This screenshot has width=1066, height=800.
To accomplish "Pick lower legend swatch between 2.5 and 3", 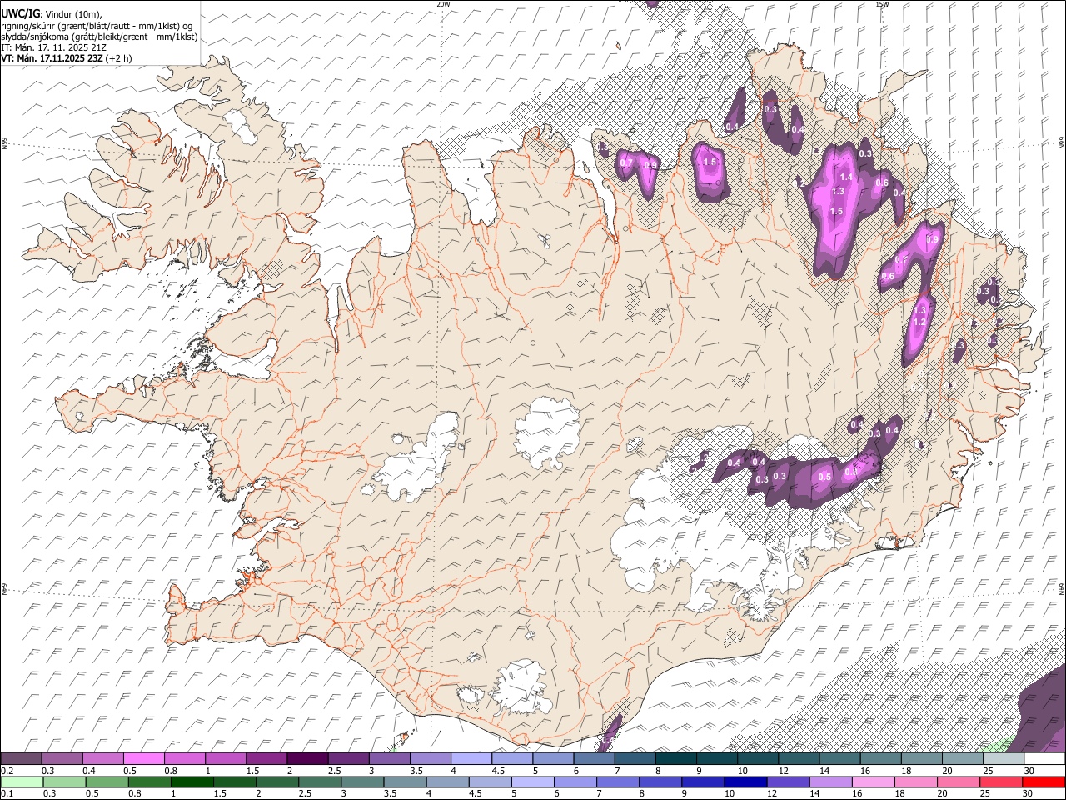I will (x=318, y=782).
